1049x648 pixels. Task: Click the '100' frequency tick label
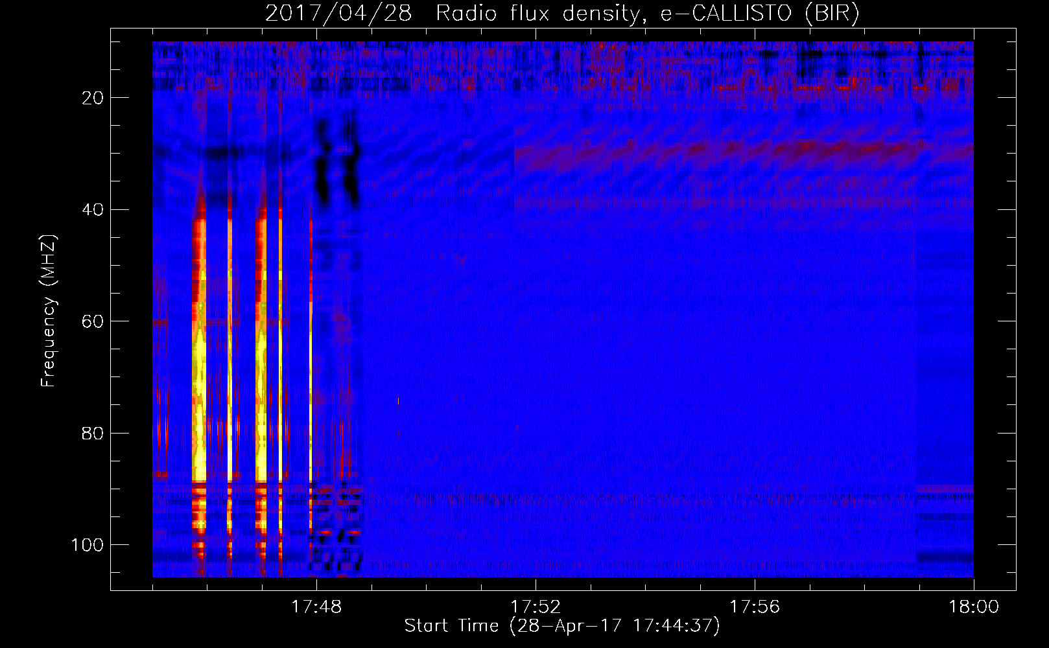coord(88,545)
